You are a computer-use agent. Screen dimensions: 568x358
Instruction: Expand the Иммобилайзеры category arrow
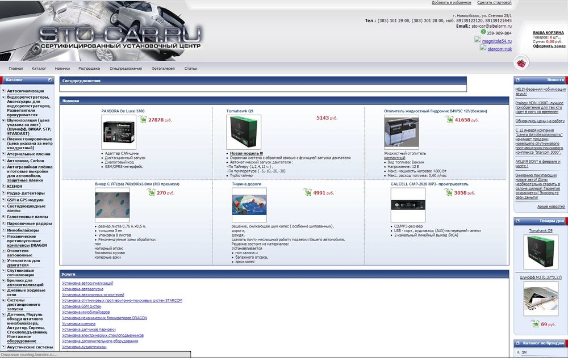tap(3, 230)
